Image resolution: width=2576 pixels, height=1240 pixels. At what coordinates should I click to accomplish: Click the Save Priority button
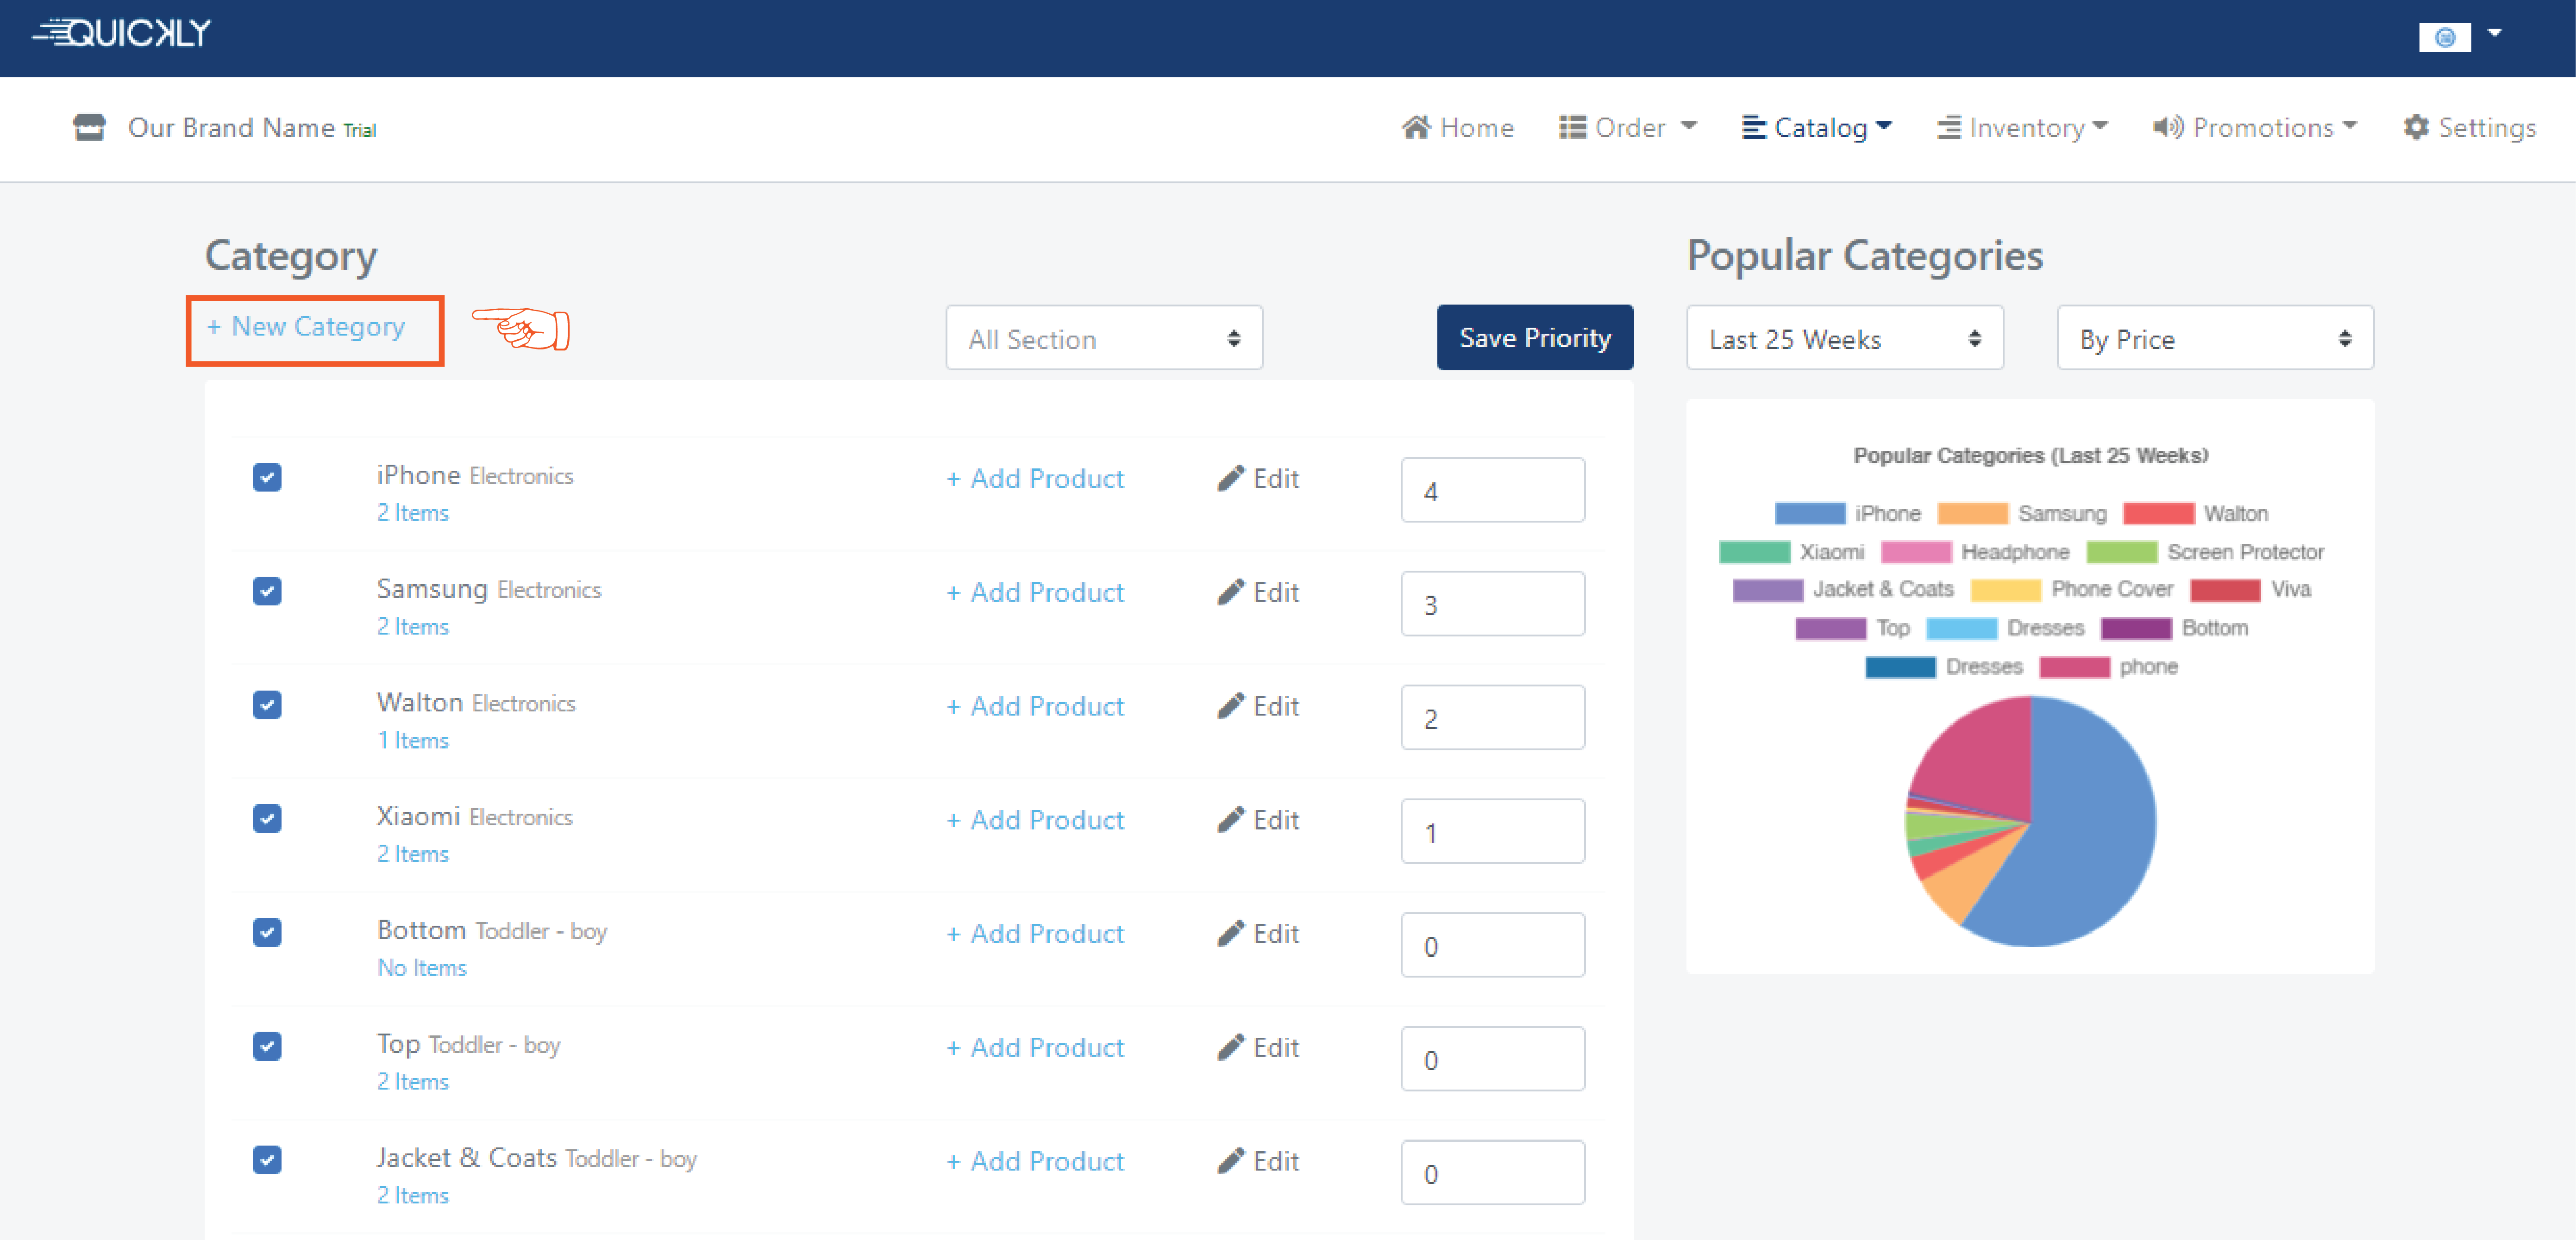pos(1534,338)
